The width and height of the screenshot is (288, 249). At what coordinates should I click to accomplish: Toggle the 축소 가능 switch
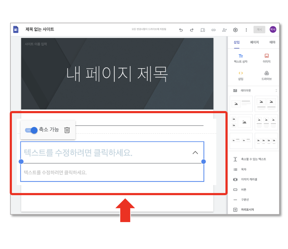point(31,130)
